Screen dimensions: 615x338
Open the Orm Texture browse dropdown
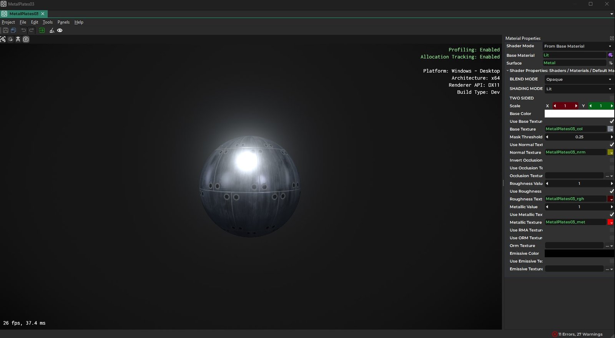610,246
